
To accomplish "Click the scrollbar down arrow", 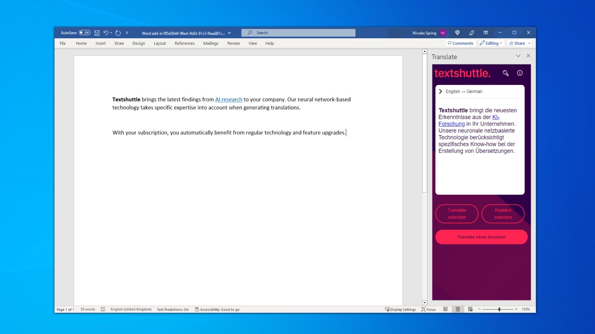I will [x=425, y=303].
